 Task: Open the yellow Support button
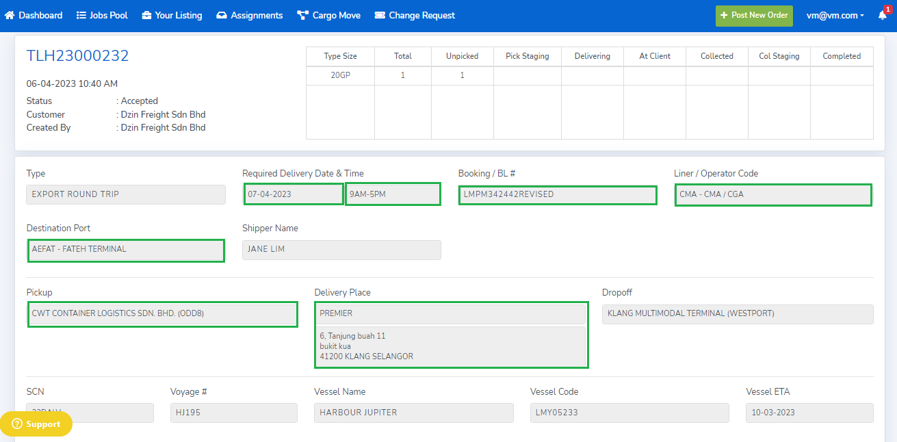click(36, 424)
